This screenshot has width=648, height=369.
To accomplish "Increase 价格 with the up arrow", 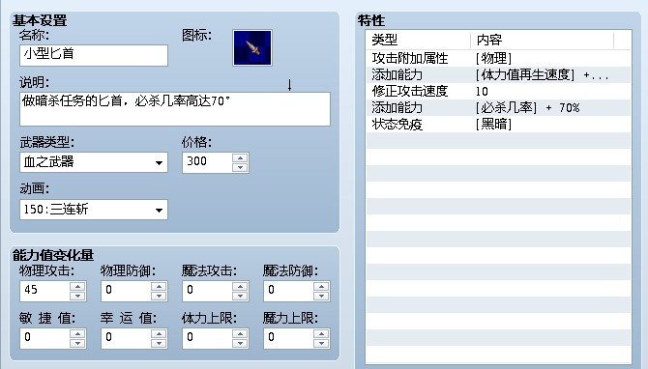I will (x=240, y=157).
